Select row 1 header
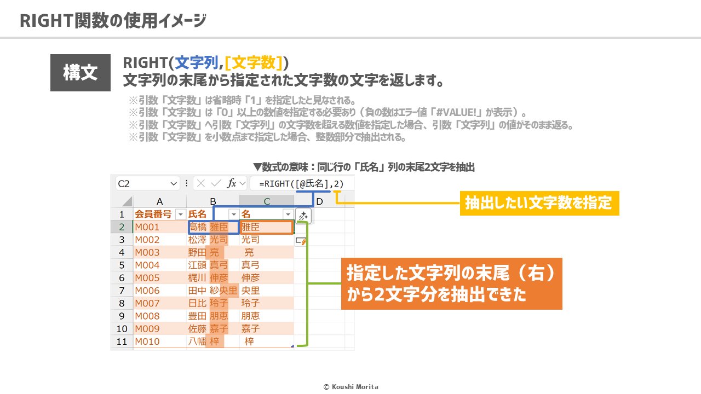 (122, 214)
